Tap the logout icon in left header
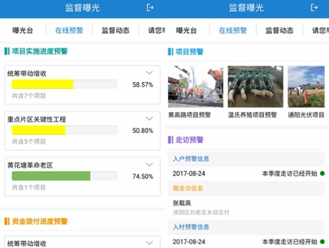Image resolution: width=329 pixels, height=248 pixels. coord(150,8)
